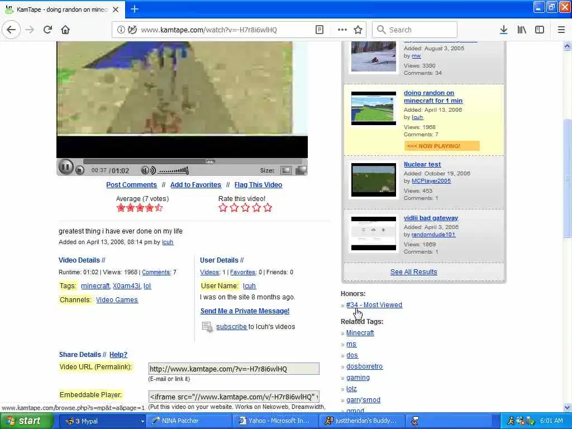Switch video to small size
This screenshot has width=572, height=429.
286,170
